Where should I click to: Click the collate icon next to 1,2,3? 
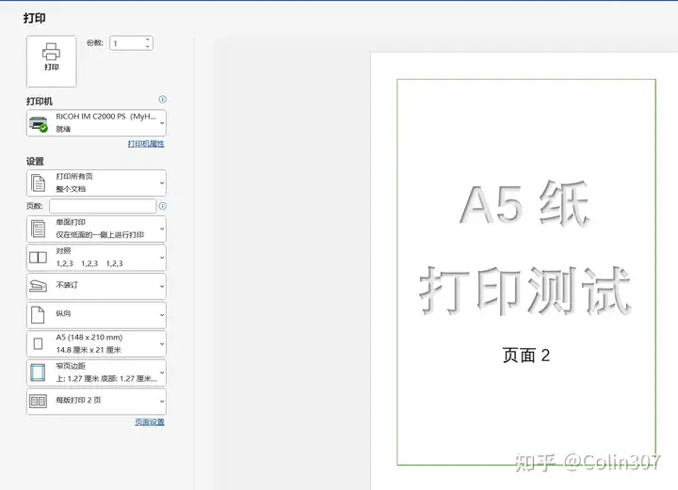click(x=38, y=258)
